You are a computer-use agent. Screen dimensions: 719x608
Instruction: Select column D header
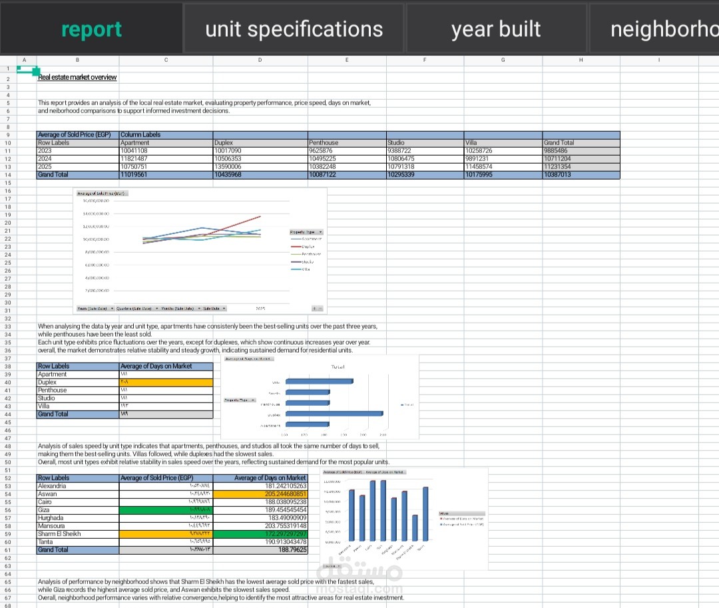260,60
